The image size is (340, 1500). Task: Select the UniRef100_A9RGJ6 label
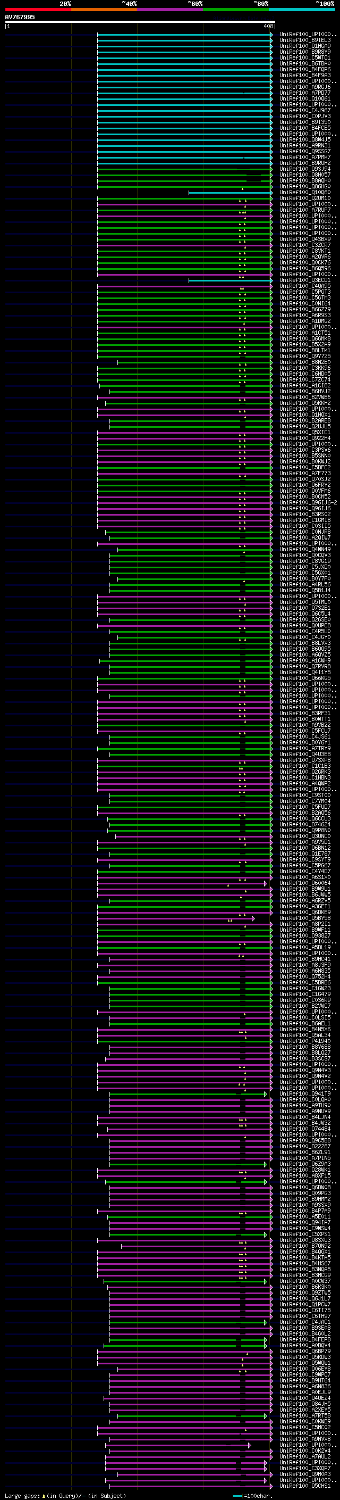coord(304,87)
